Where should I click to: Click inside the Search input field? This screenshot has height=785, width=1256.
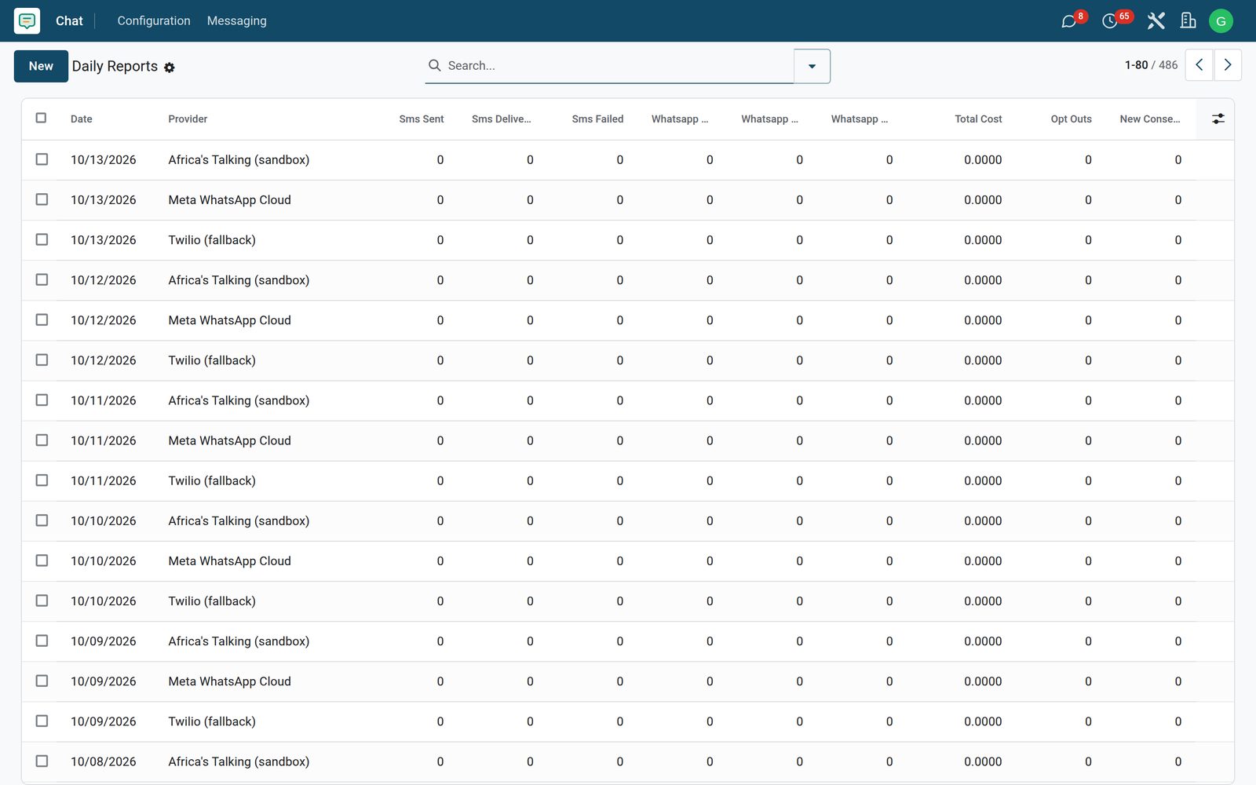click(619, 66)
